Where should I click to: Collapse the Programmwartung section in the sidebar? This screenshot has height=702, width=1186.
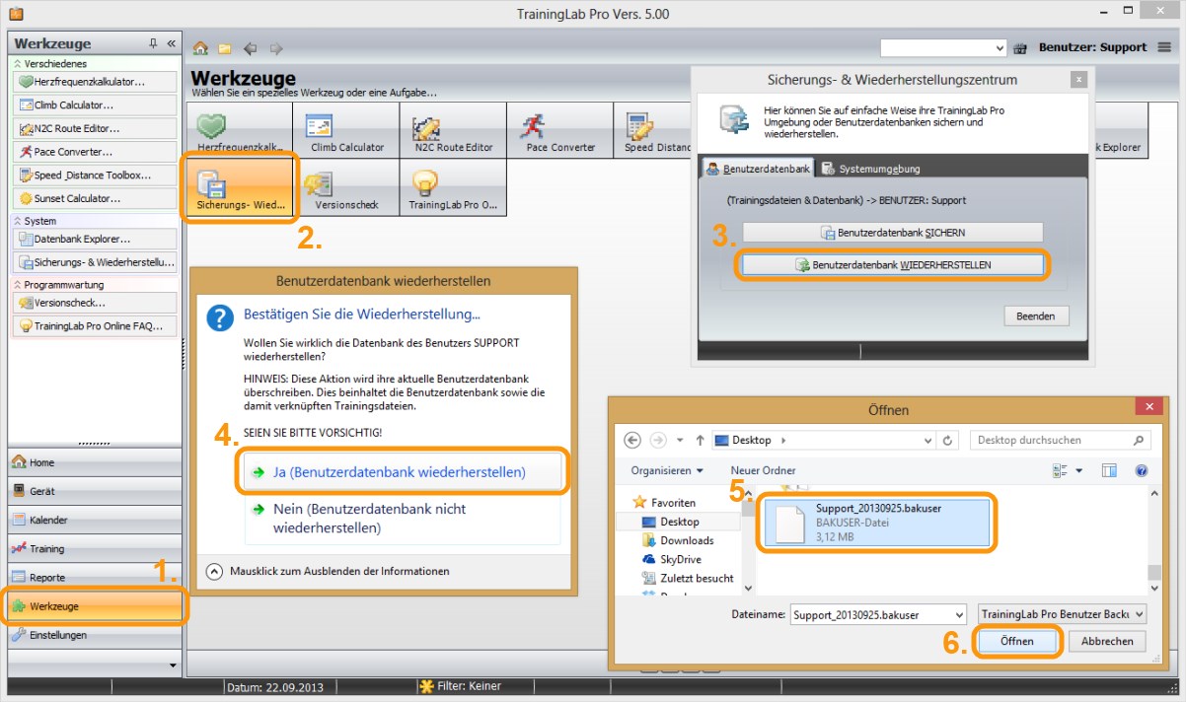[18, 284]
